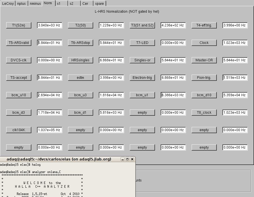Switch to the LeCroy tab

(x=8, y=3)
